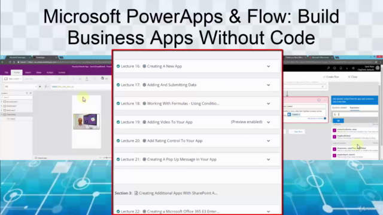Screen dimensions: 383x215
Task: Switch to the View tab in PowerApps
Action: point(38,72)
